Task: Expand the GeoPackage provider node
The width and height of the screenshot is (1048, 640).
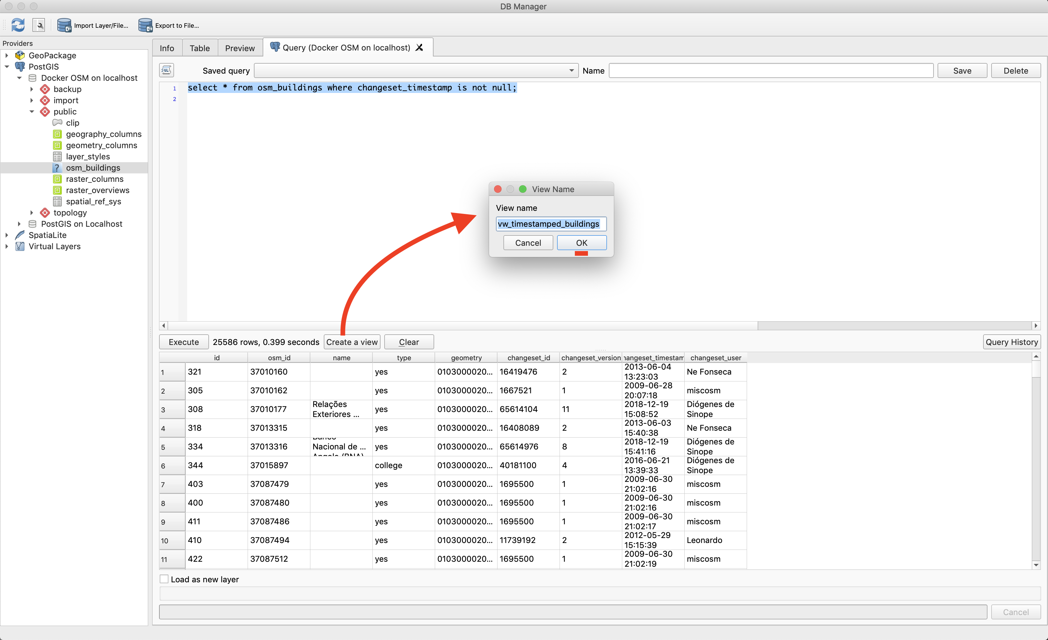Action: tap(7, 55)
